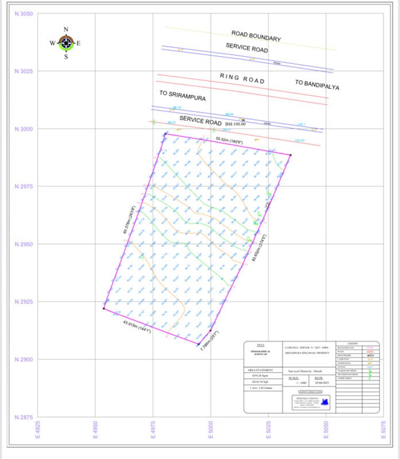Click the 'E 4975' easting label
The width and height of the screenshot is (400, 459).
click(153, 430)
